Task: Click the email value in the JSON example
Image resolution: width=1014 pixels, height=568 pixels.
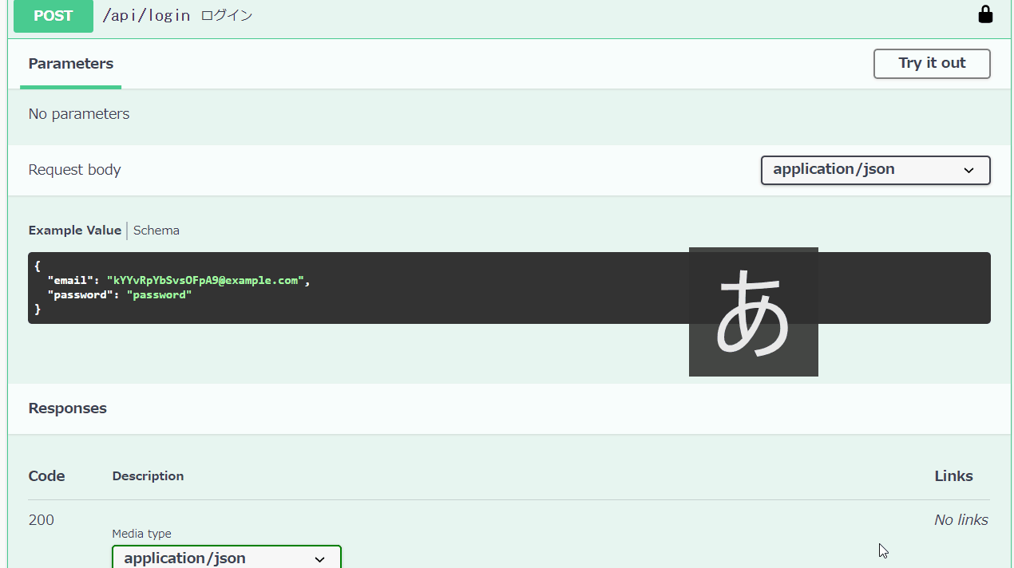Action: click(205, 281)
